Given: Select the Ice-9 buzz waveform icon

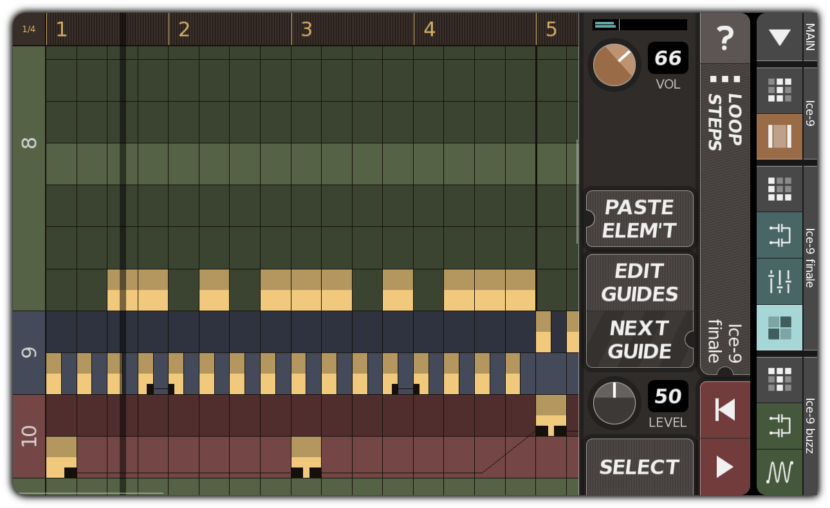Looking at the screenshot, I should (x=779, y=471).
